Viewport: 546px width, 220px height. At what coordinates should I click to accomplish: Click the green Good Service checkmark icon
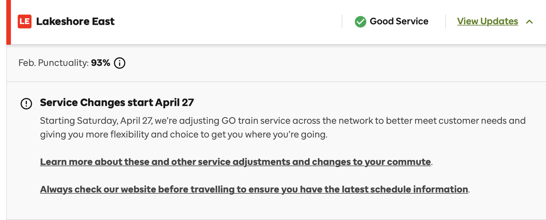360,22
